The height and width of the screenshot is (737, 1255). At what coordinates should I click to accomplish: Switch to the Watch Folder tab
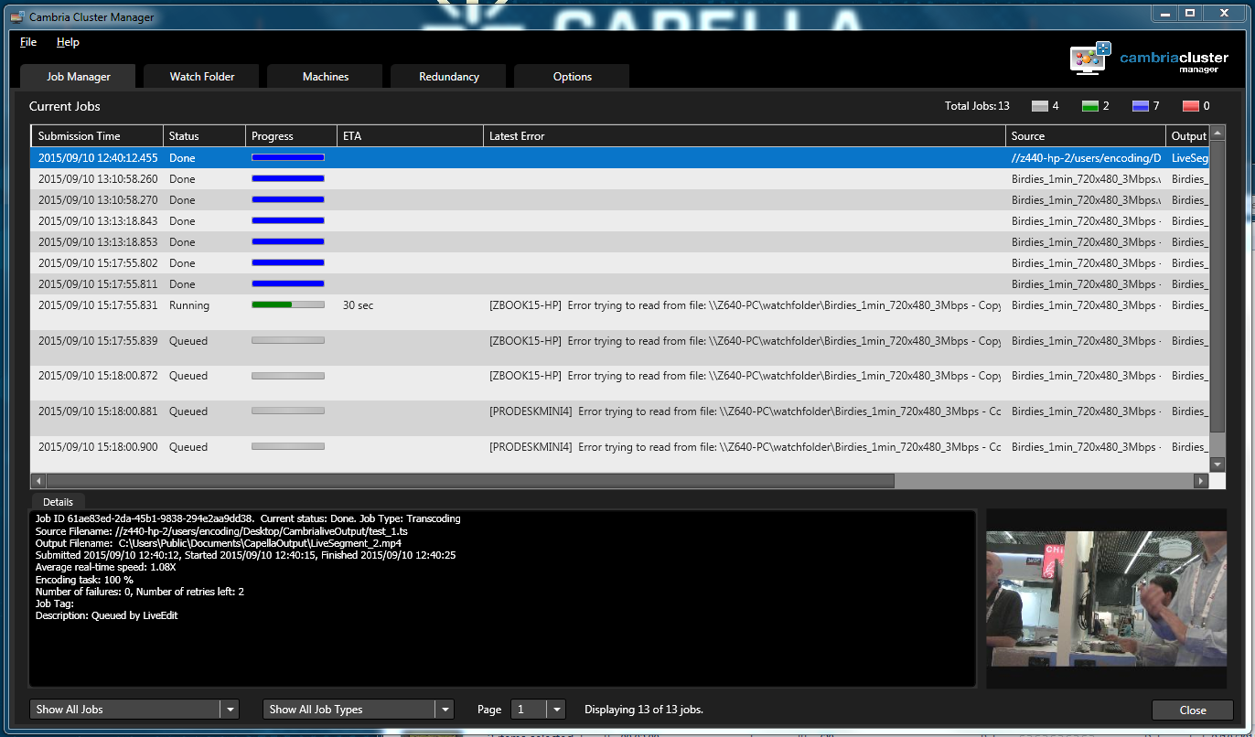coord(202,77)
